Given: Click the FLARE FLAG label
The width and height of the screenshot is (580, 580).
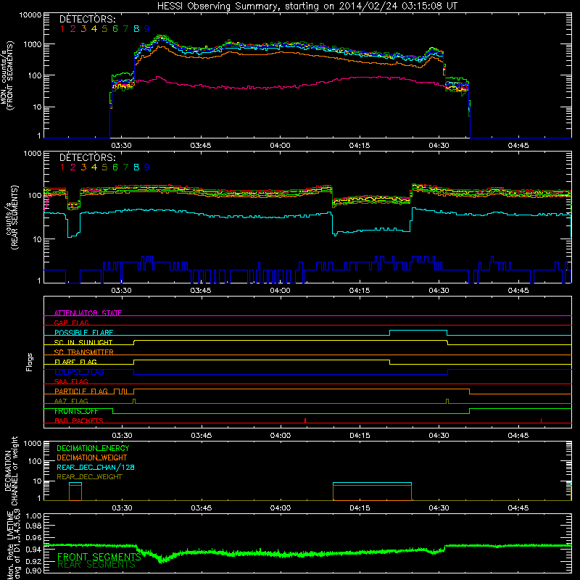Looking at the screenshot, I should 75,362.
